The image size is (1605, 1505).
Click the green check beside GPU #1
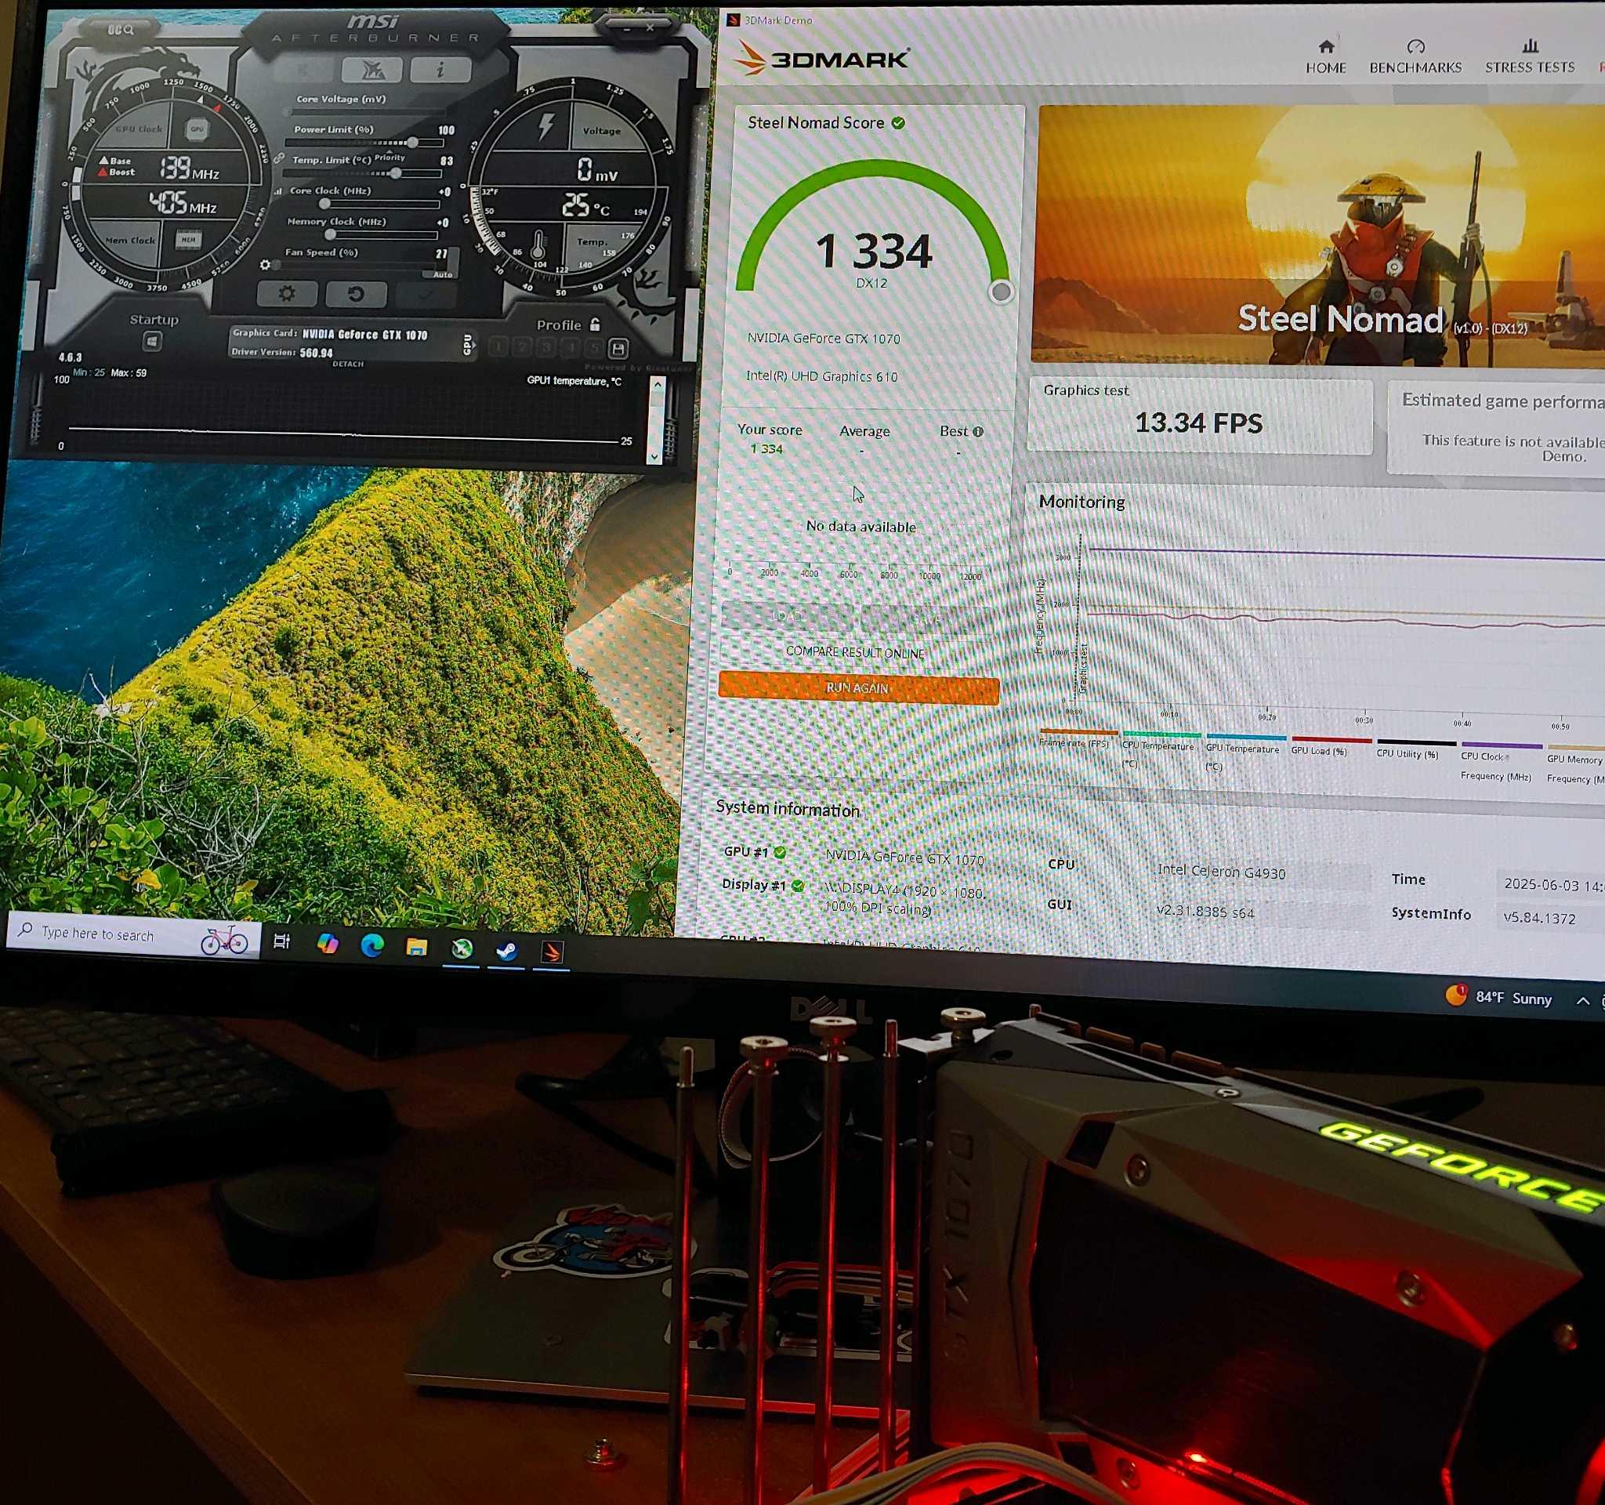780,852
